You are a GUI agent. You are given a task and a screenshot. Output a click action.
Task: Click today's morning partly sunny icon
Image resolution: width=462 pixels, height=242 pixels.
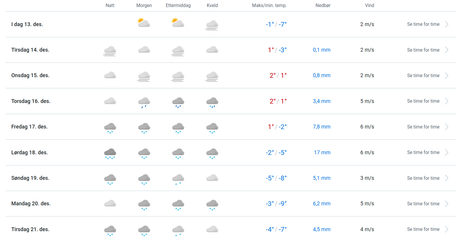[x=144, y=23]
